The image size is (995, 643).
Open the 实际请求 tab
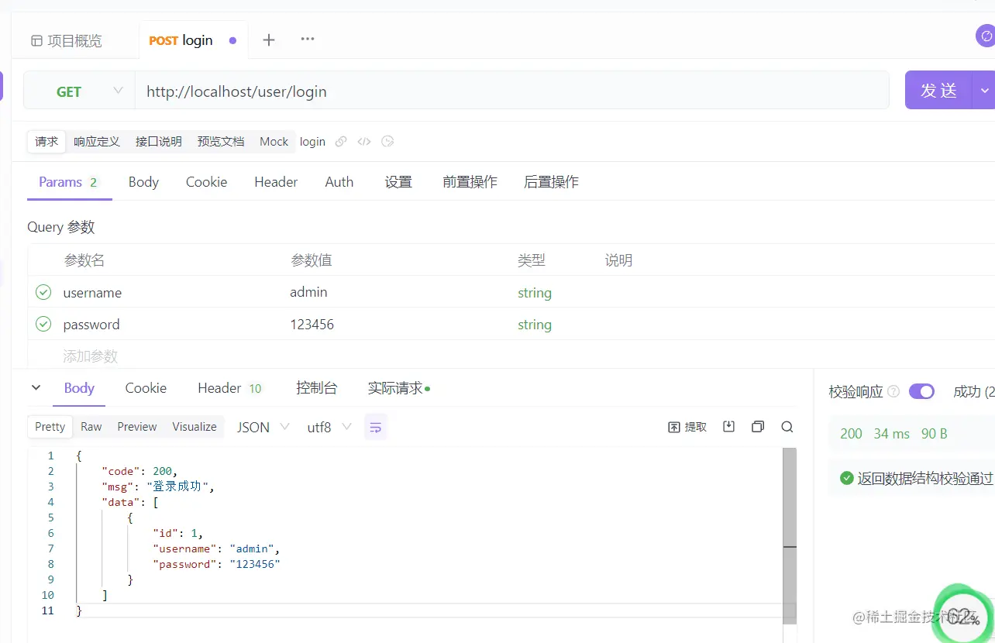point(398,388)
